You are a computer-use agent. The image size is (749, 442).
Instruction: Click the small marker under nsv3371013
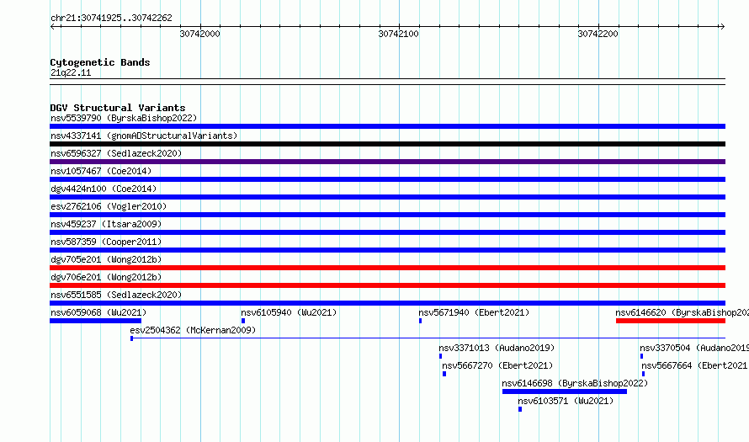(x=440, y=356)
